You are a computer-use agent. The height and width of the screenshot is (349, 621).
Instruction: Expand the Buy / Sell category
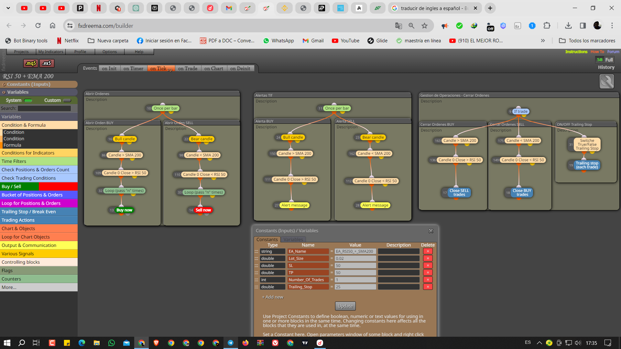click(39, 186)
